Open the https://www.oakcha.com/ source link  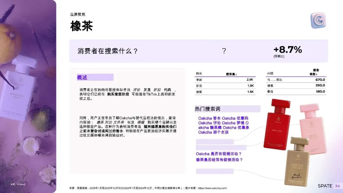(x=212, y=188)
